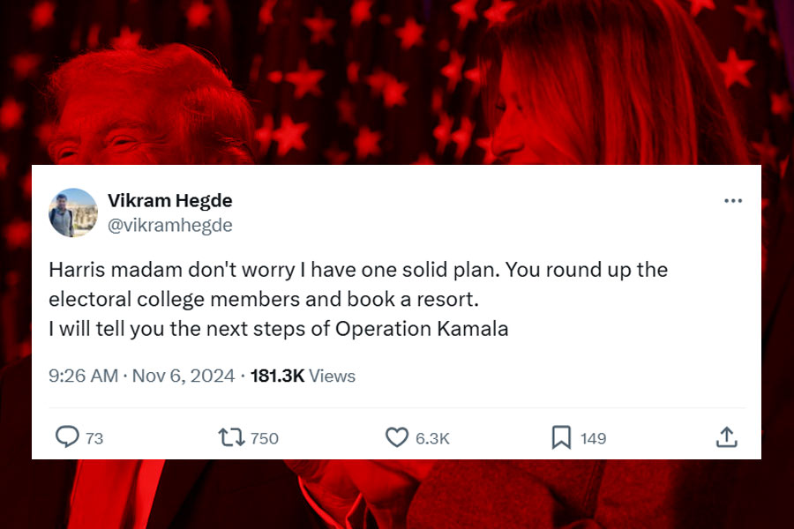Click the line mentioning Operation Kamala
794x529 pixels.
tap(278, 329)
